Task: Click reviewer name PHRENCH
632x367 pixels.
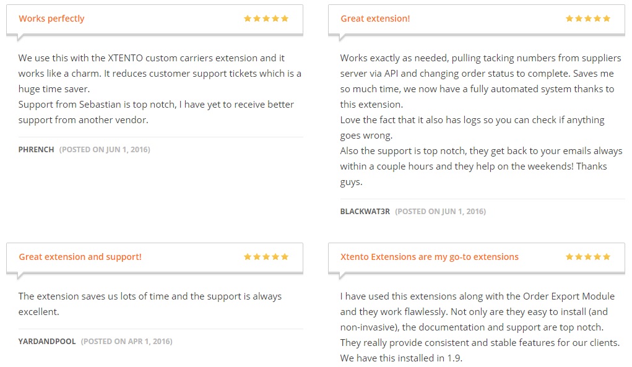Action: tap(36, 149)
